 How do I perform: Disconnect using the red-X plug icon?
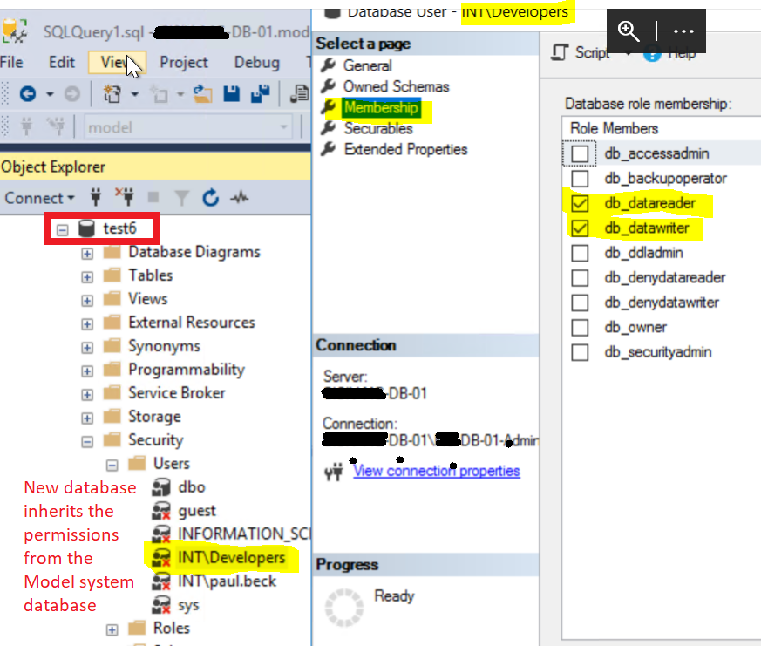click(126, 198)
